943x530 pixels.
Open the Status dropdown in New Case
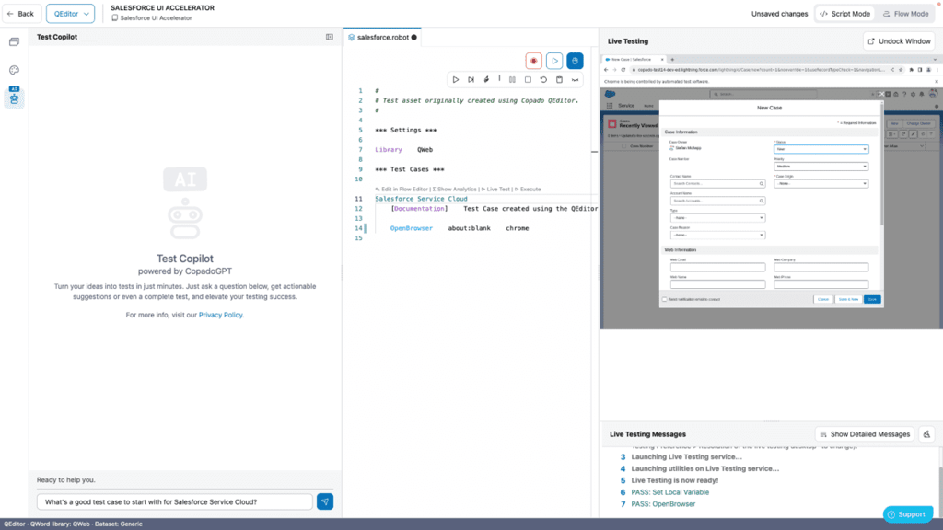[821, 149]
